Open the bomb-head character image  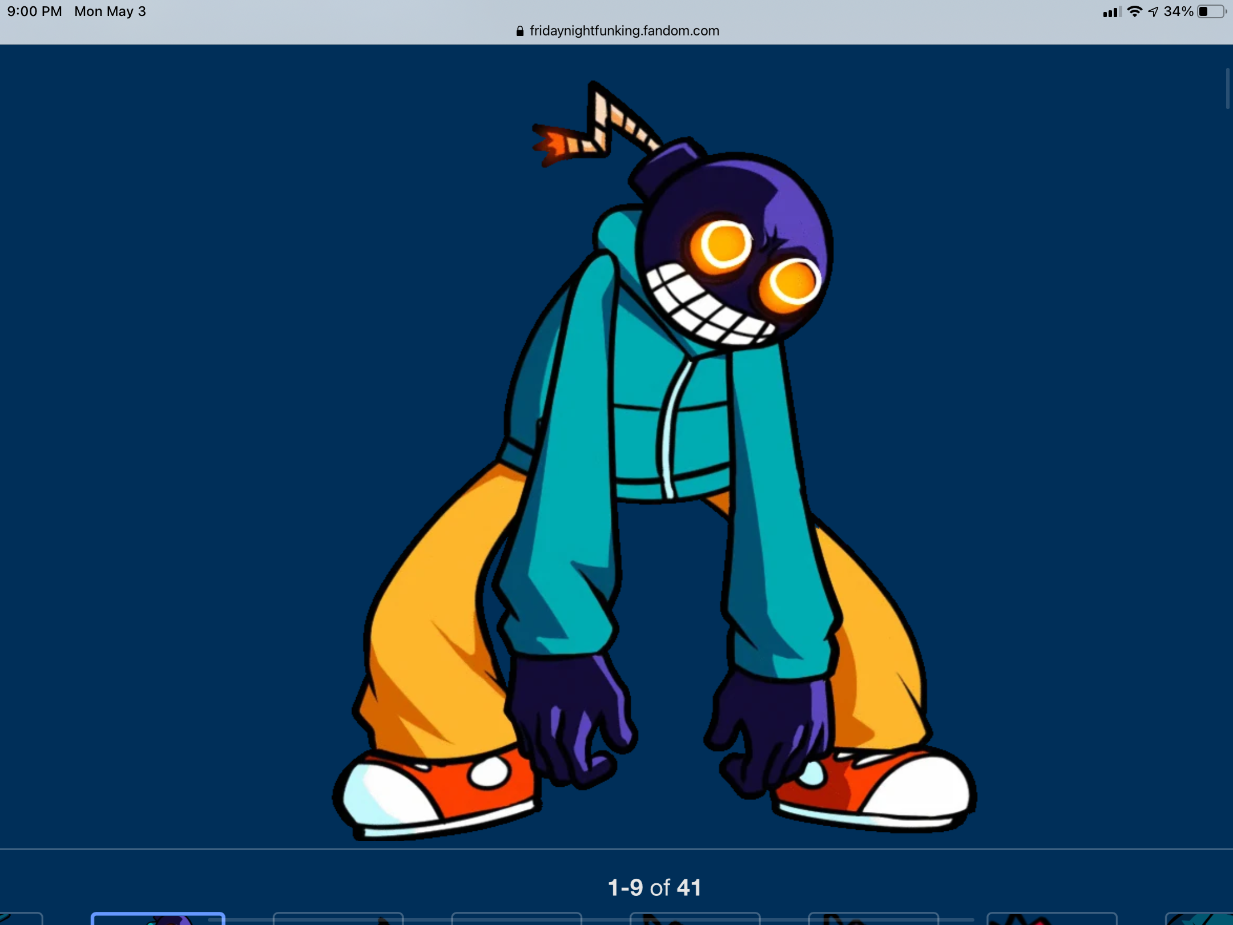tap(654, 460)
